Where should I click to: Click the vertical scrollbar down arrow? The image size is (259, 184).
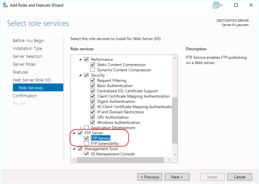pos(175,154)
